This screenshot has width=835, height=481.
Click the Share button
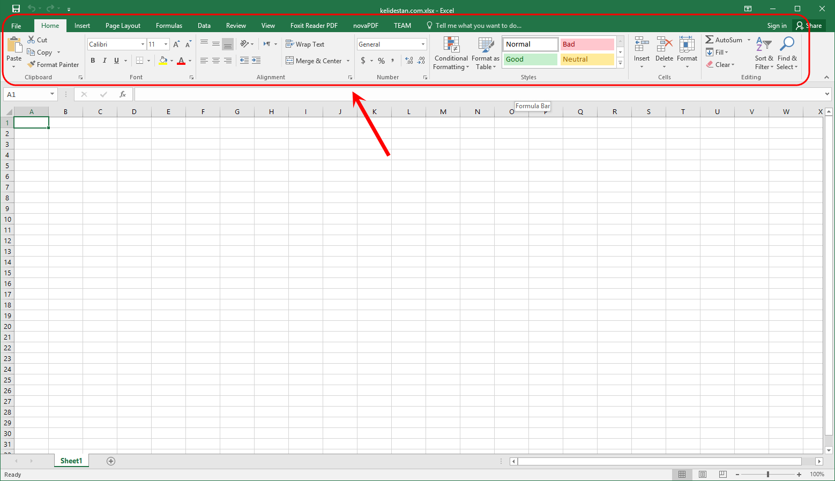point(809,26)
